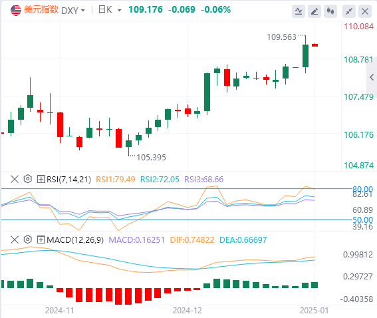Screen dimensions: 377x318
Task: Click the 106.176 price axis label
Action: (359, 134)
